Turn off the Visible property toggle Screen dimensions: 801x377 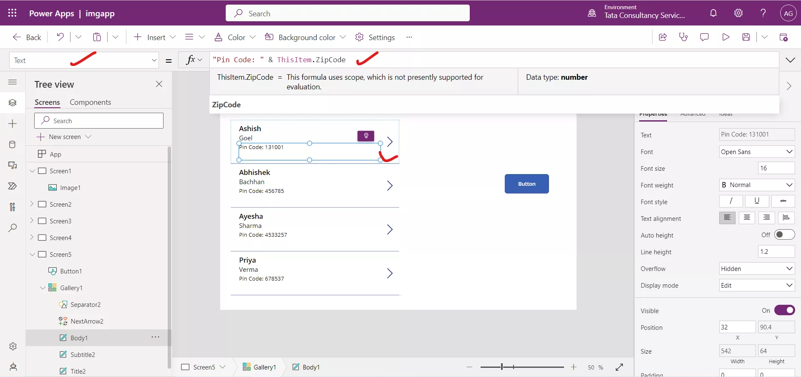(785, 310)
